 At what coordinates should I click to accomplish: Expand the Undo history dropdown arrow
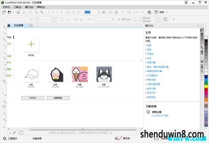(53, 12)
